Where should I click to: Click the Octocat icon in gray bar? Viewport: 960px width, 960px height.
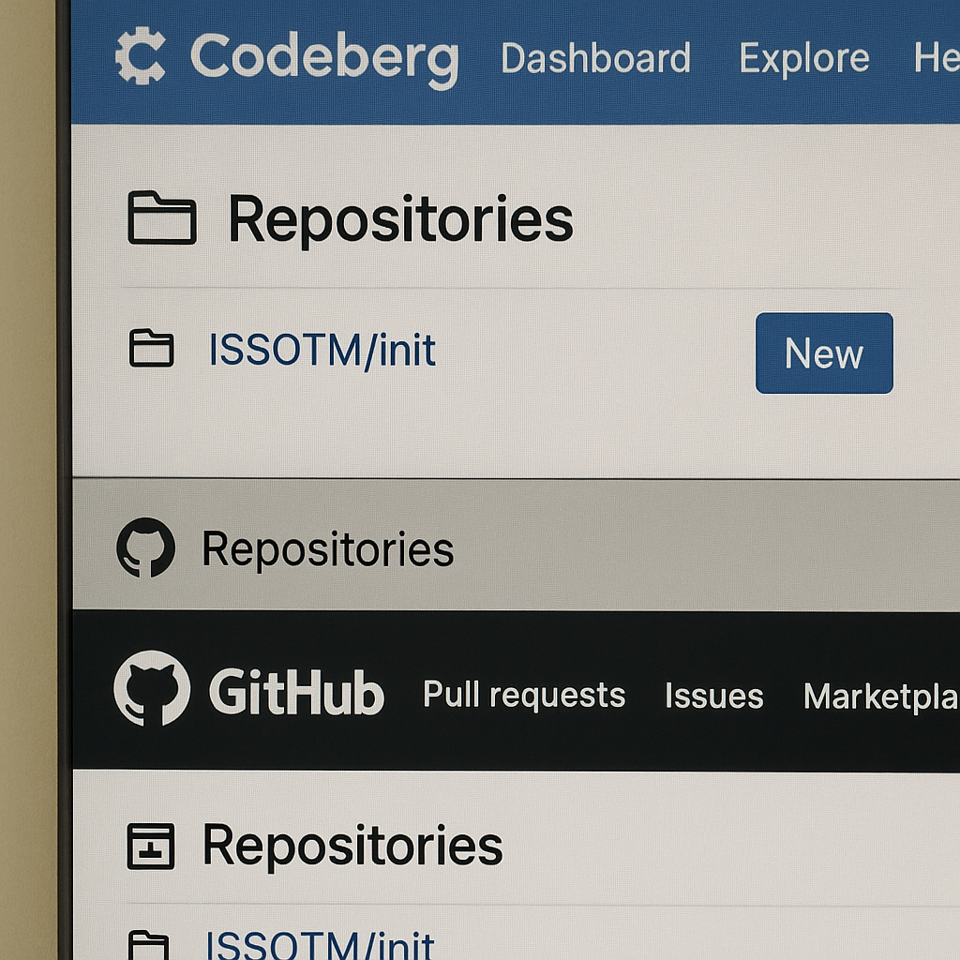[145, 547]
